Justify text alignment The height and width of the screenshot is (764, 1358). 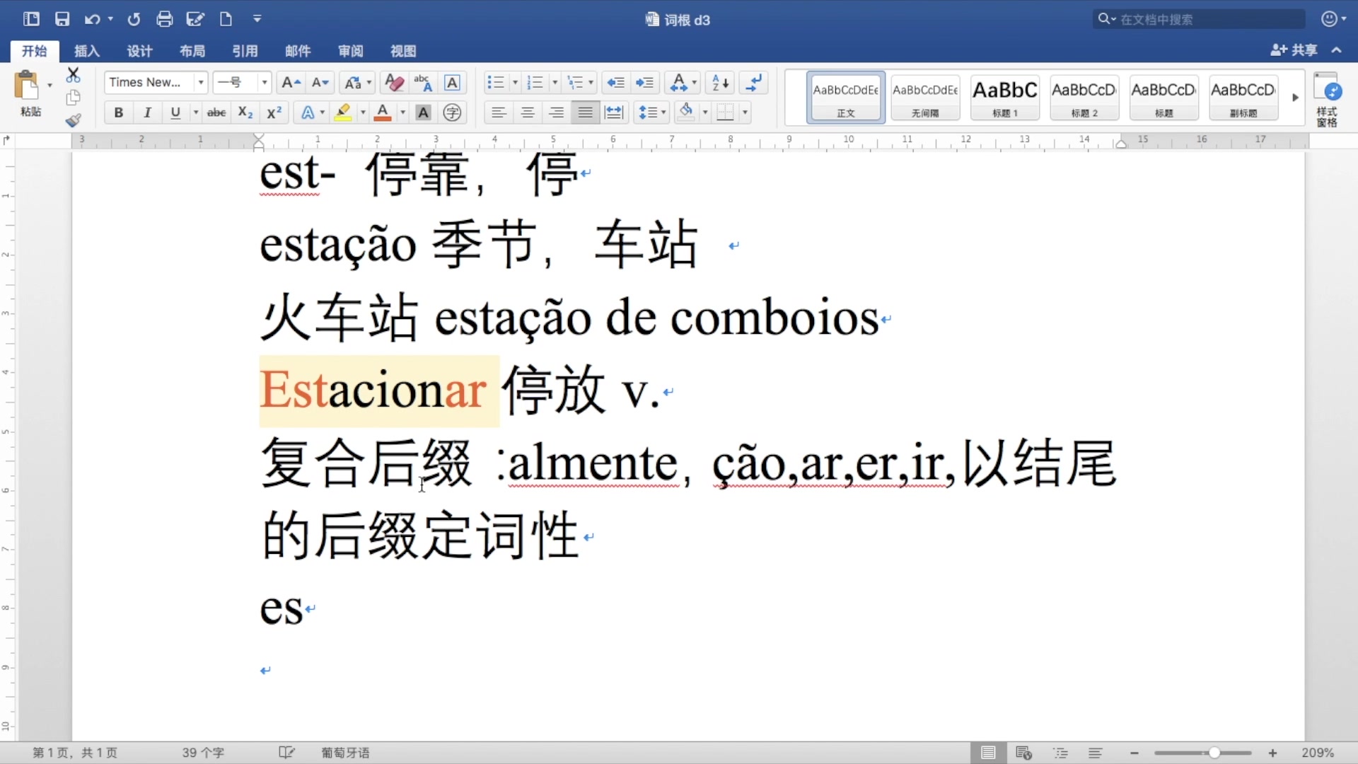point(585,112)
